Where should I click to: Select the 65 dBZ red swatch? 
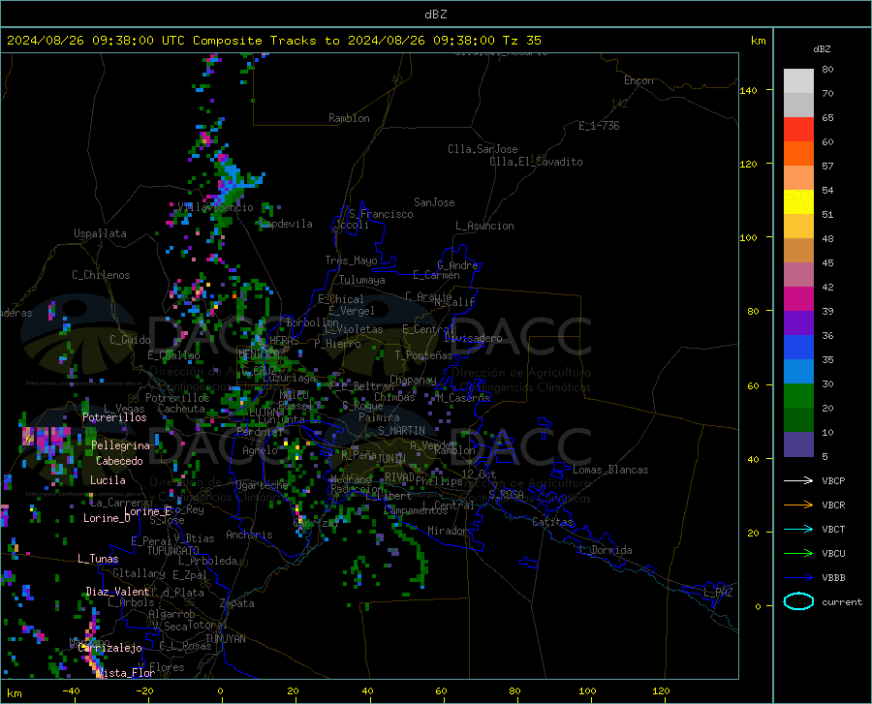tap(798, 130)
